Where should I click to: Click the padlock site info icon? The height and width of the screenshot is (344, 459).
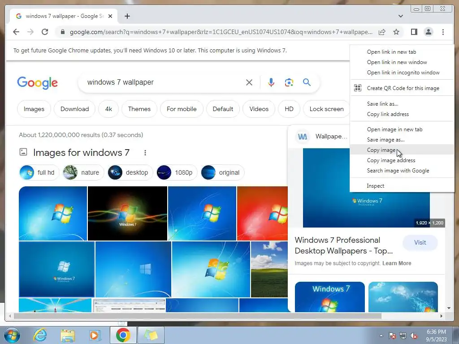(62, 32)
